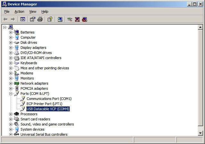This screenshot has height=144, width=205.
Task: Click the Print toolbar icon
Action: tap(40, 19)
